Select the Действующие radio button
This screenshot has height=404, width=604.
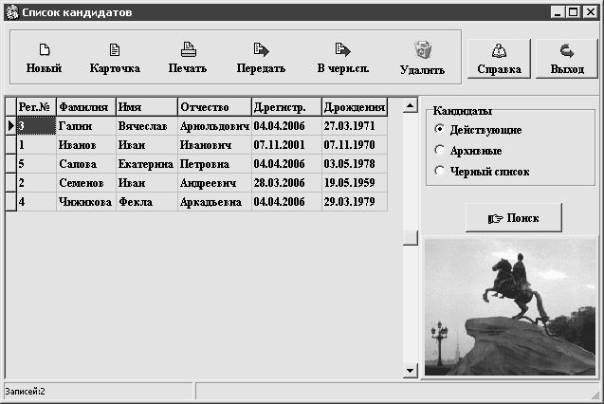(439, 129)
